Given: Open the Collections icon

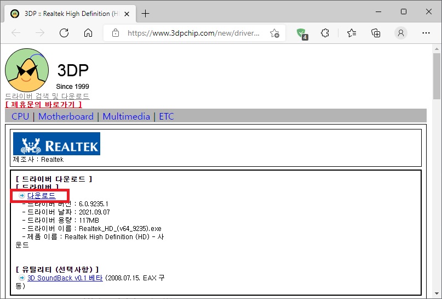Looking at the screenshot, I should 376,33.
